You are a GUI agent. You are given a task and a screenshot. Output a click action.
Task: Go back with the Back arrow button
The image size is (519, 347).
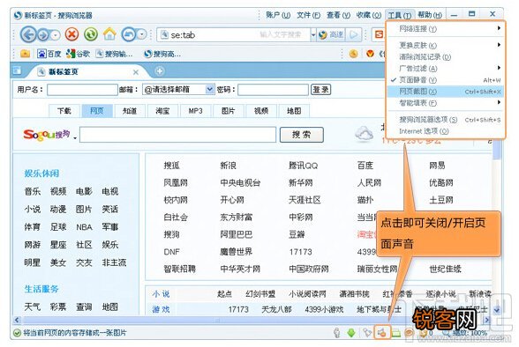(28, 34)
